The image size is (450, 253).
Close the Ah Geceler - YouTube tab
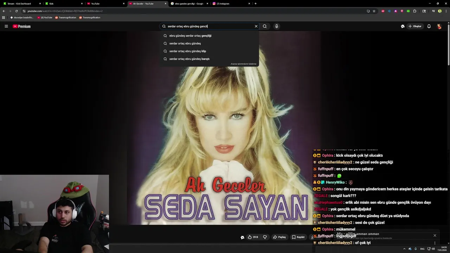(x=166, y=4)
